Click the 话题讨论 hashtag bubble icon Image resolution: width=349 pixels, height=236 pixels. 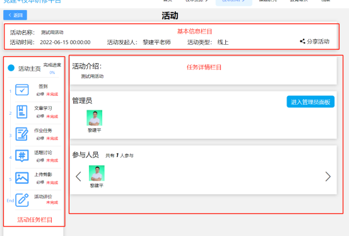pyautogui.click(x=22, y=156)
